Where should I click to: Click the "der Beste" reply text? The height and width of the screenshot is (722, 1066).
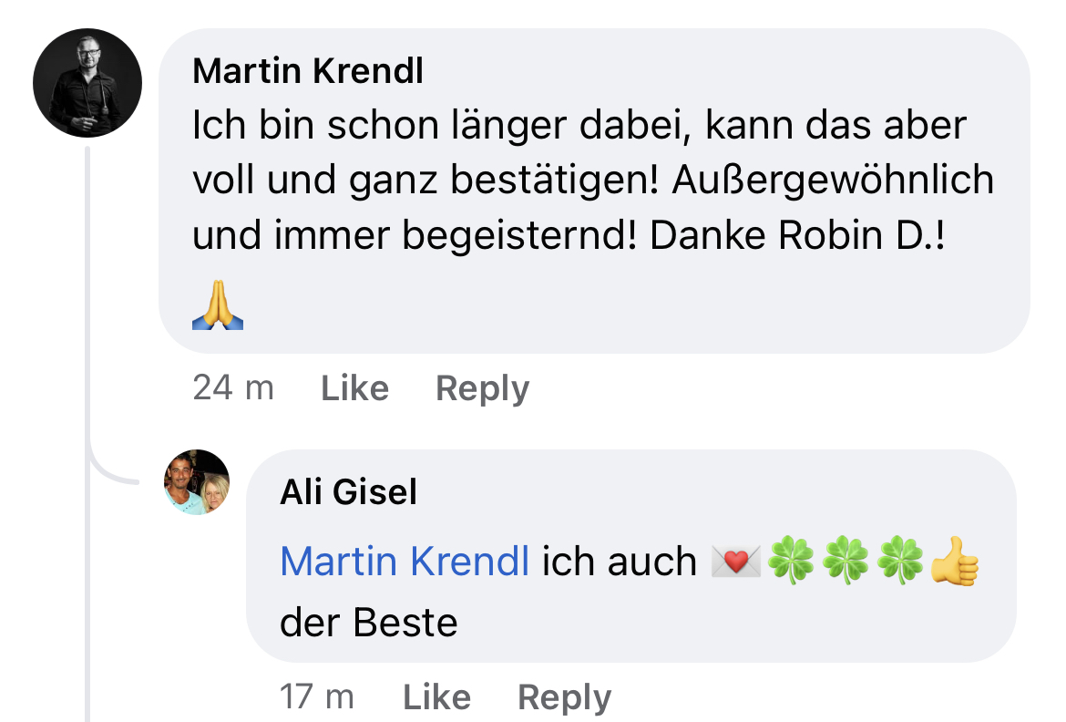pyautogui.click(x=368, y=623)
